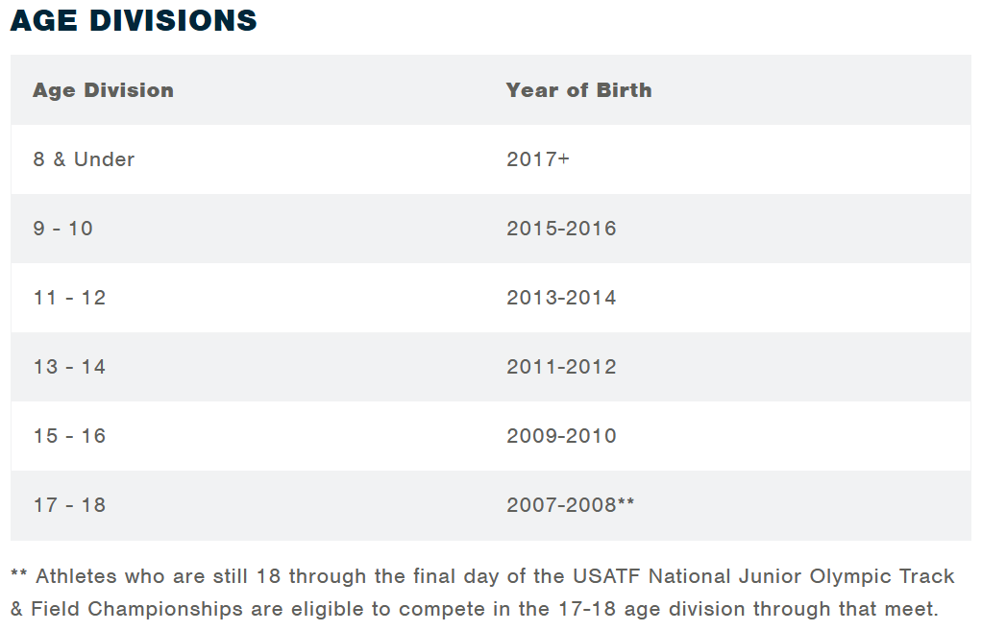Click the "2007-2008" birth year text

click(x=561, y=505)
